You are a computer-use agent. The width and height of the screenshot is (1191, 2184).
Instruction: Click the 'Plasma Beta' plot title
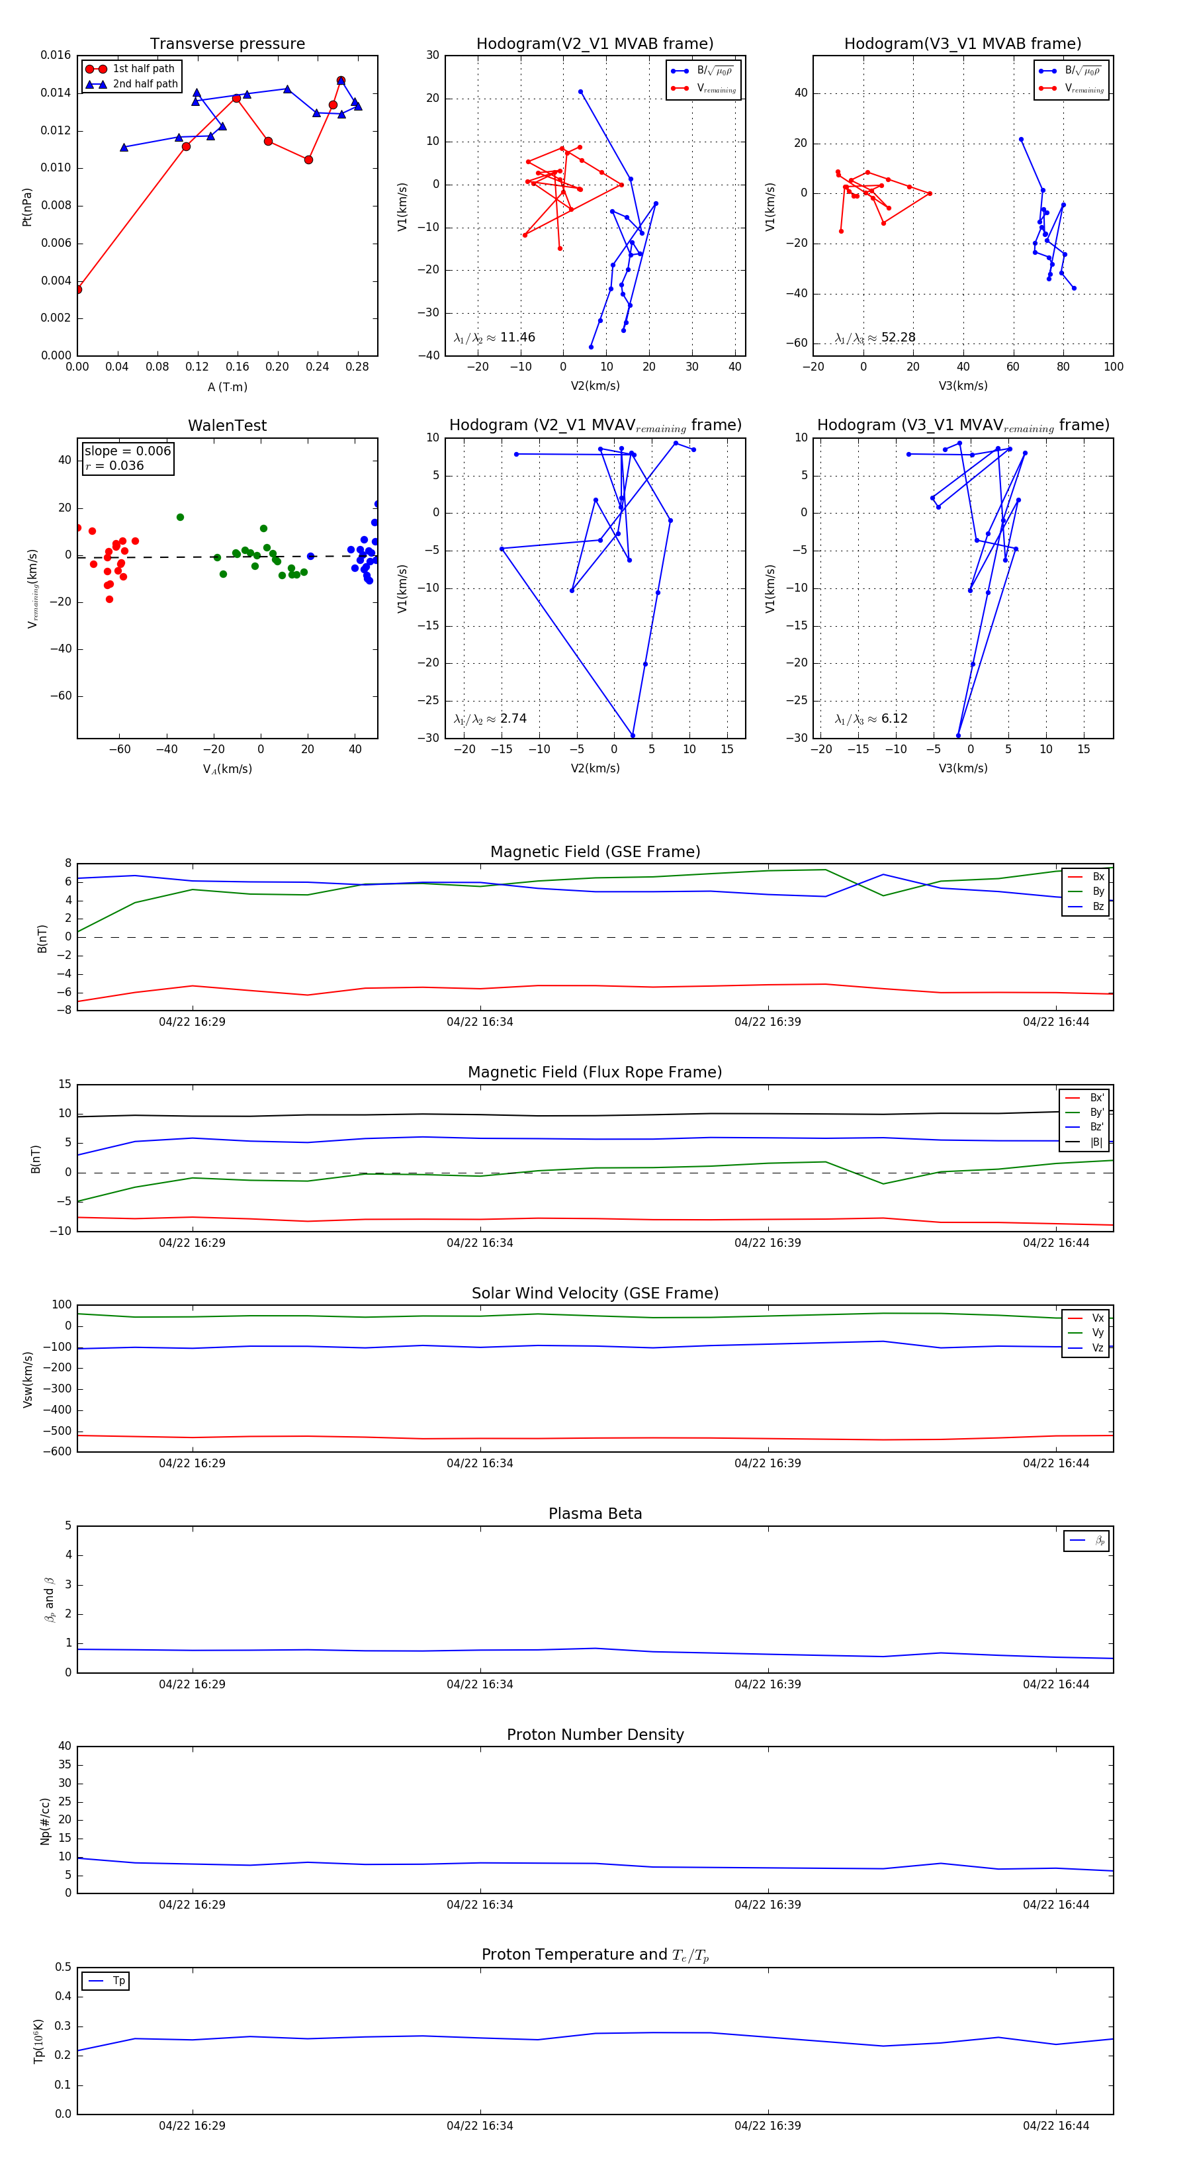595,1514
